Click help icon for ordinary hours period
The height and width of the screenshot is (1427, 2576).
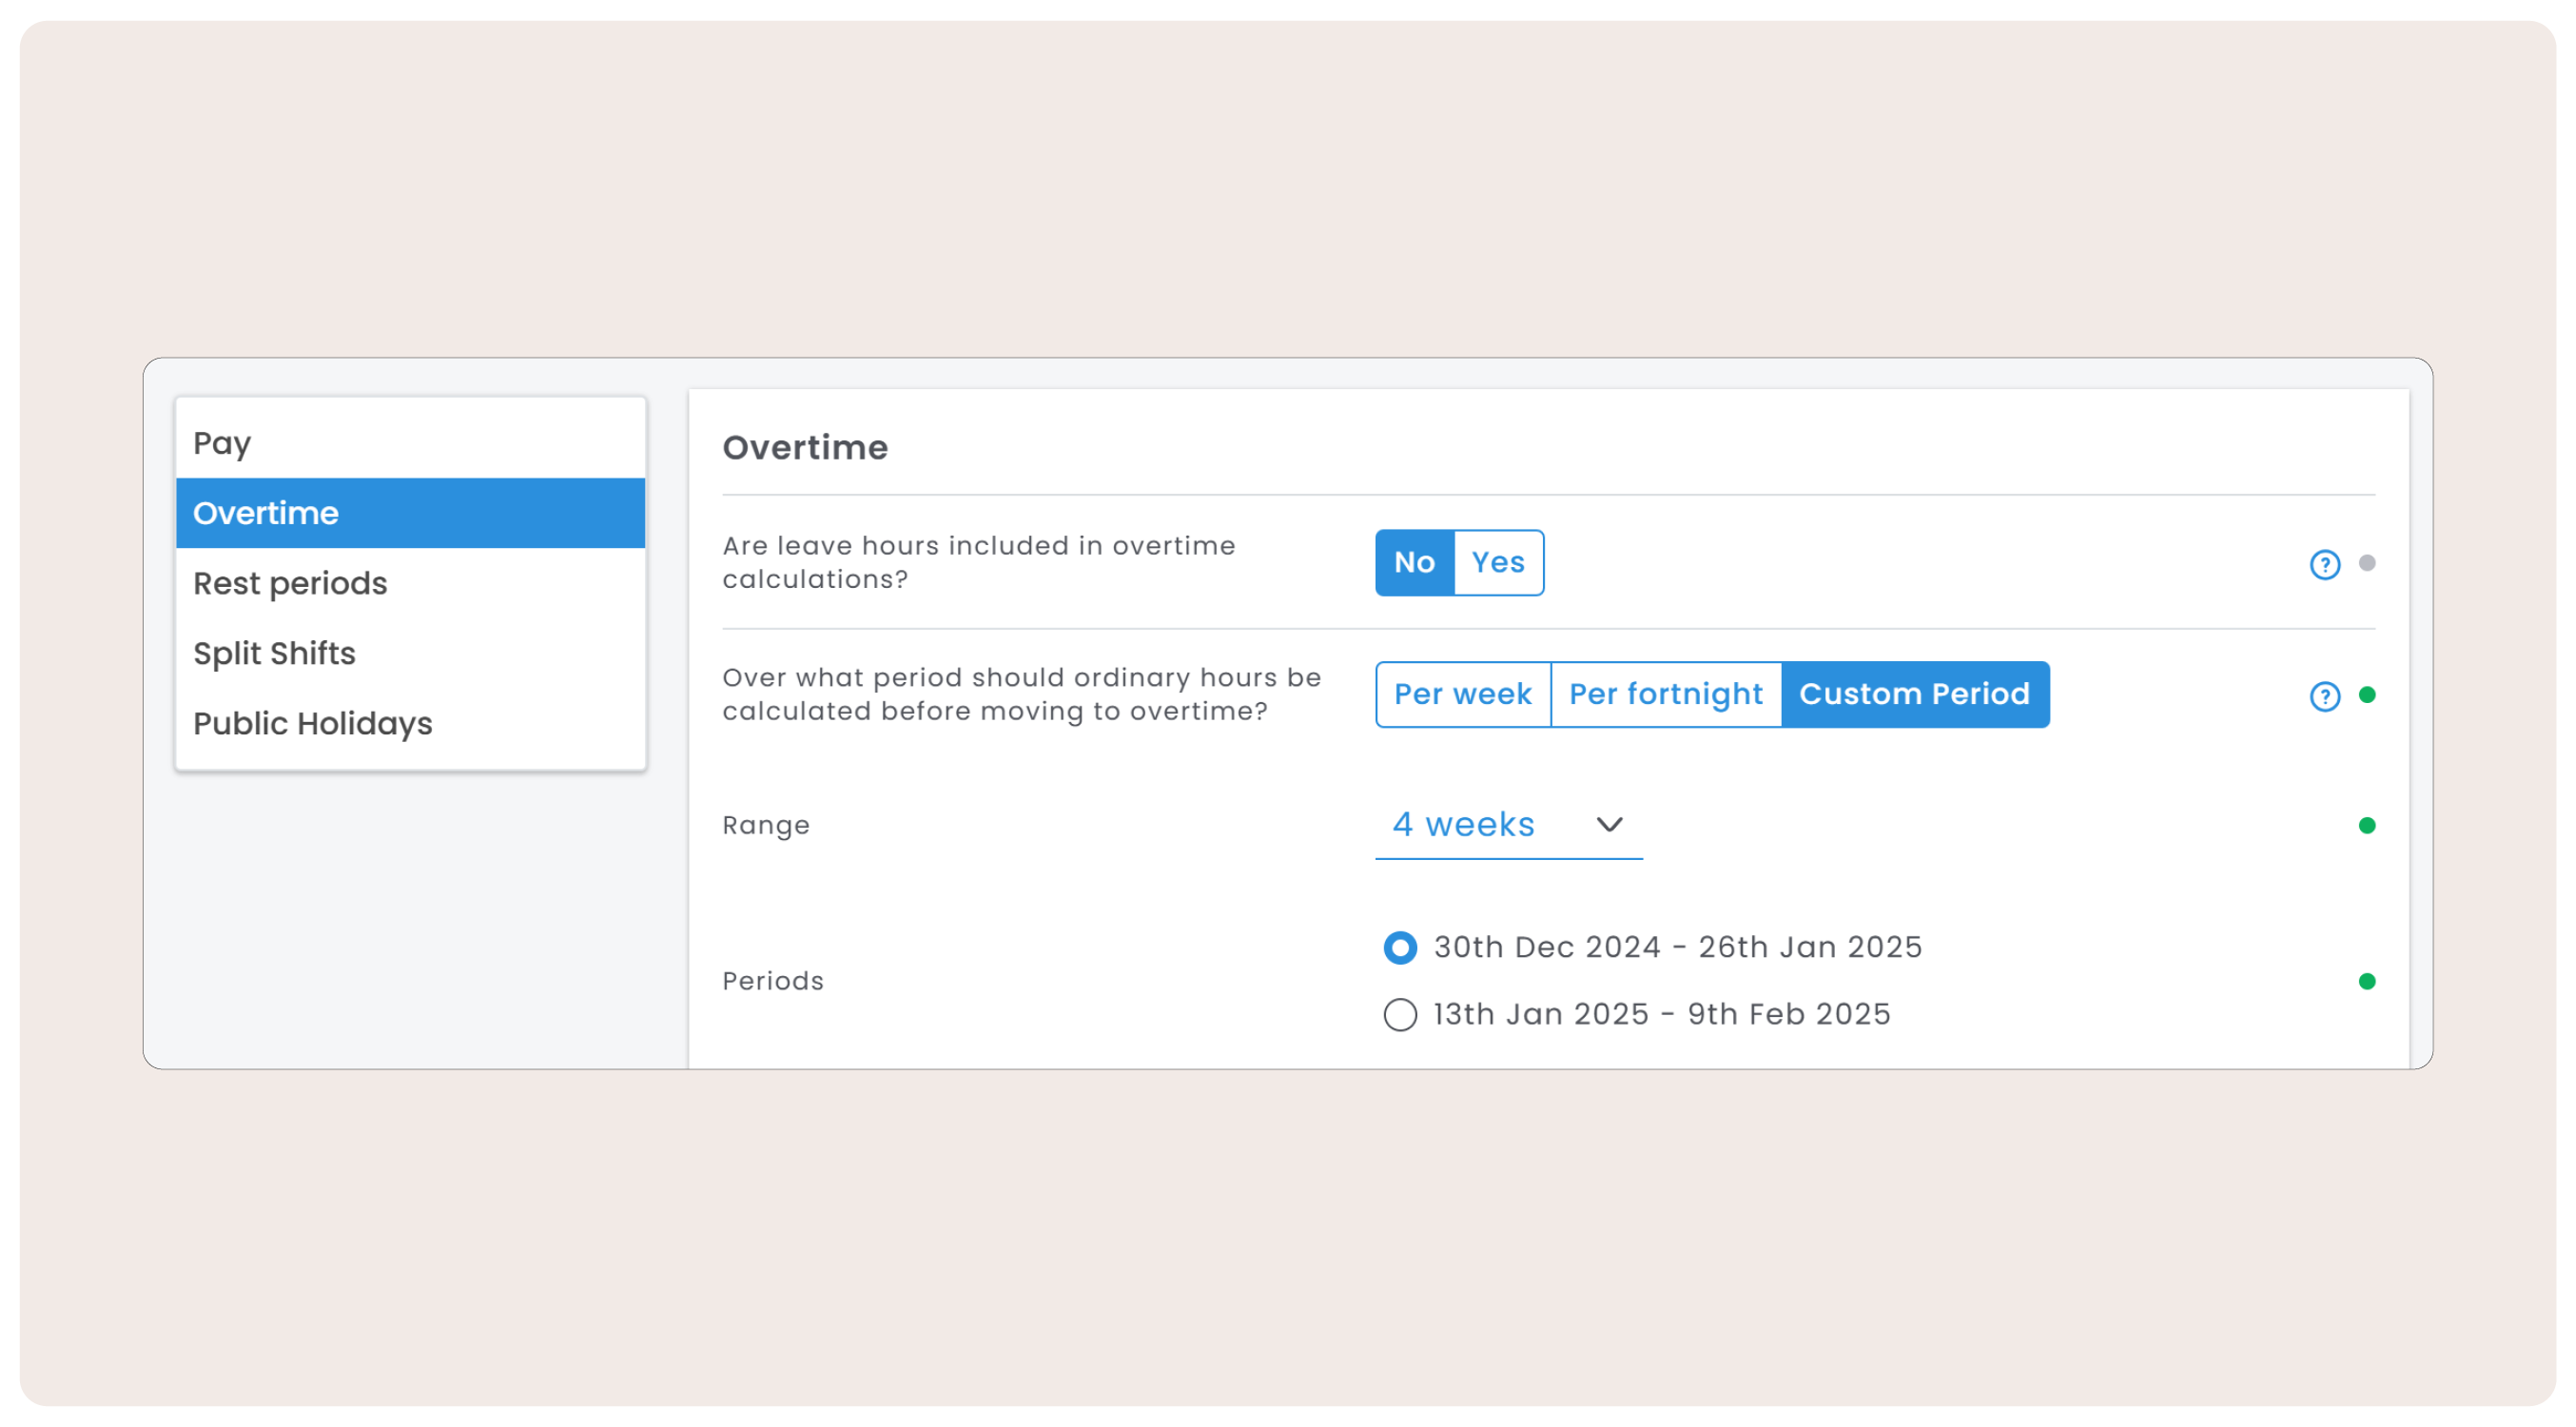[x=2324, y=695]
